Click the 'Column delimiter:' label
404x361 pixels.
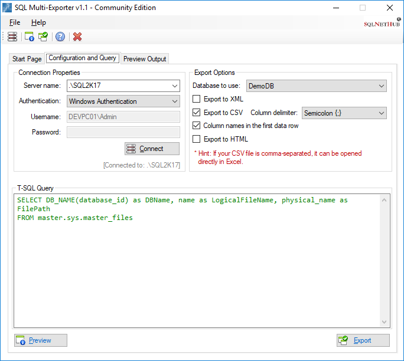coord(274,113)
